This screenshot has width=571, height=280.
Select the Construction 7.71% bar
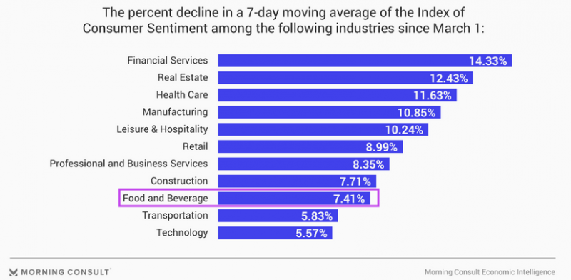tap(297, 181)
